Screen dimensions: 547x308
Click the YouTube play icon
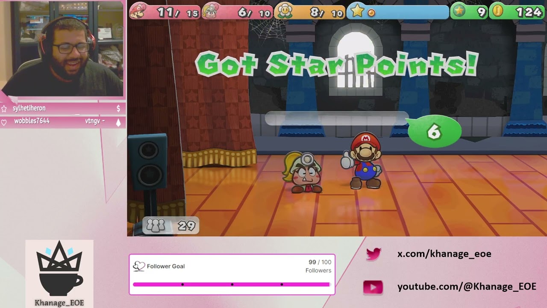pos(373,287)
